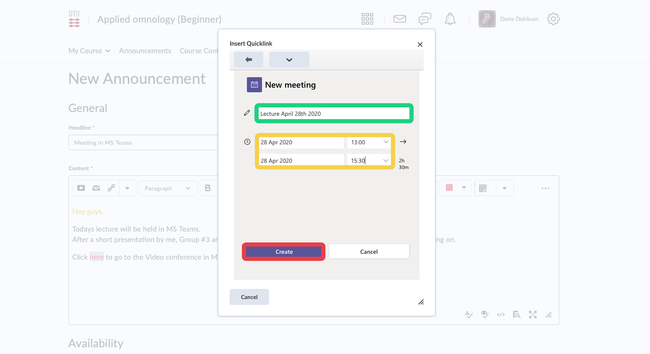This screenshot has width=650, height=354.
Task: Open the chat messages icon
Action: coord(425,19)
